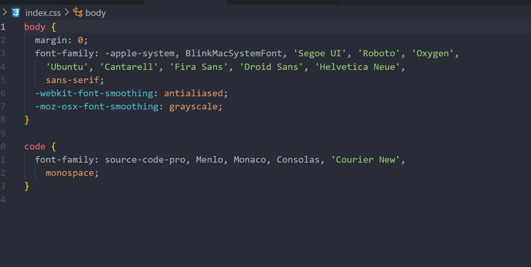Click the 'Segoe UI' string

319,53
